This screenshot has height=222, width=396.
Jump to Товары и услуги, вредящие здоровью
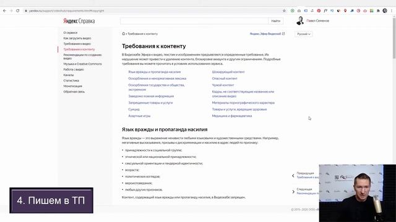point(239,109)
